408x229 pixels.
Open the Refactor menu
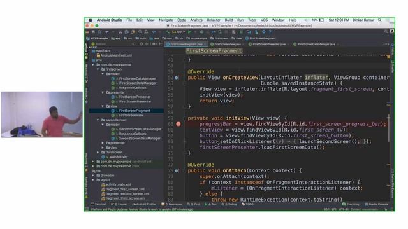pos(214,20)
